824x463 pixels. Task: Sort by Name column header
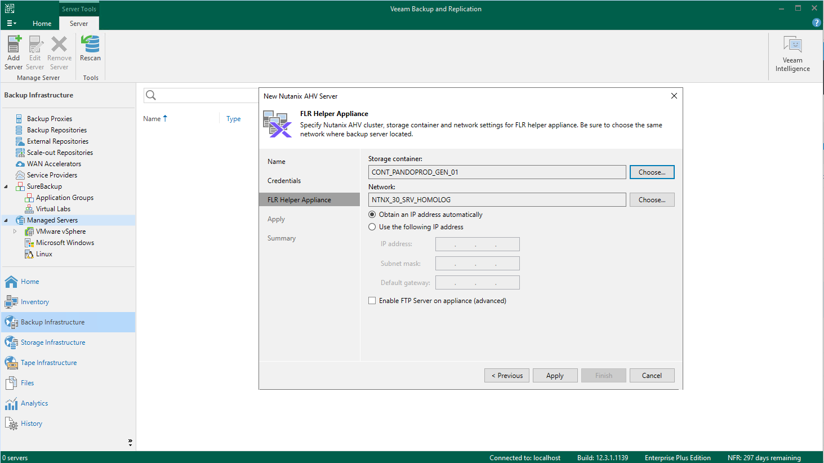click(155, 119)
